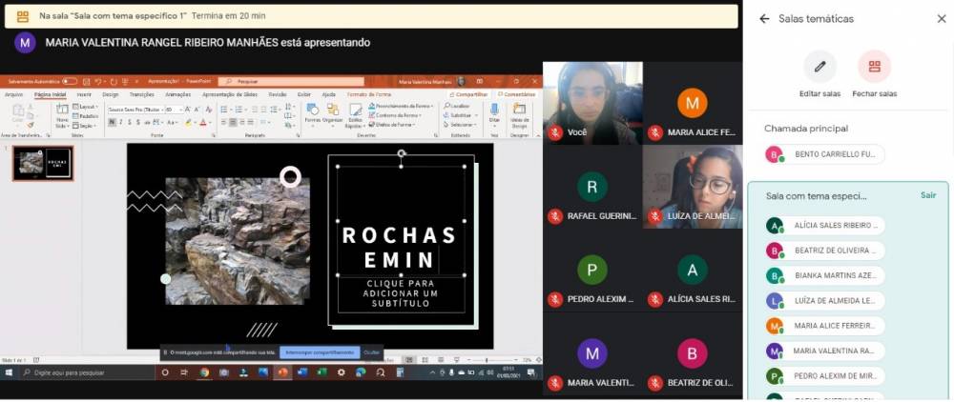The width and height of the screenshot is (954, 402).
Task: Expand the Preenchimento da Forma dropdown
Action: 401,106
